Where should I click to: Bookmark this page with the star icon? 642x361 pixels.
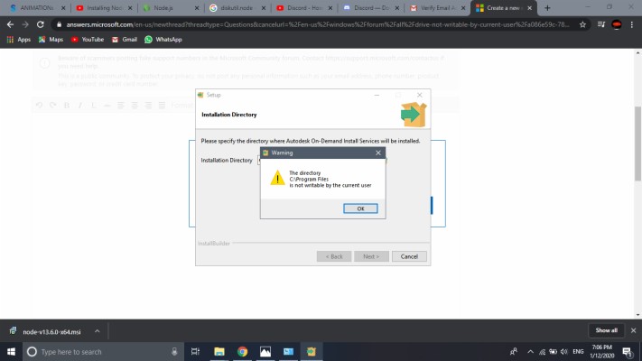[x=582, y=24]
